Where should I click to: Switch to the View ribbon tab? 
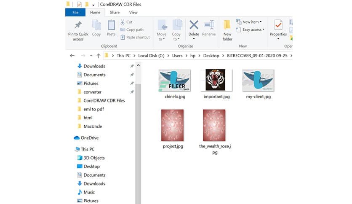[133, 12]
